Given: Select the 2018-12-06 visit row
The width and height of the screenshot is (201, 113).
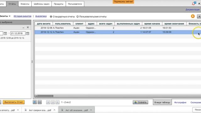Looking at the screenshot, I should pos(118,28).
